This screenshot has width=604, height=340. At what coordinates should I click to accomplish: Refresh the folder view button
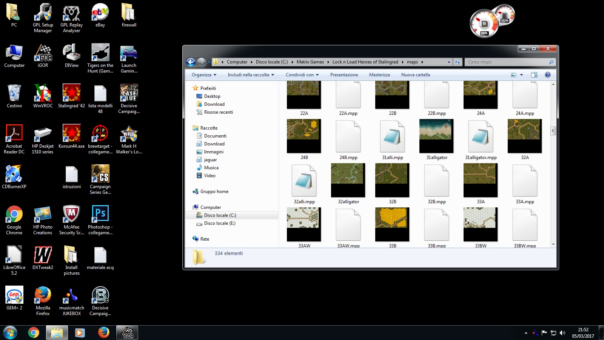(x=458, y=62)
